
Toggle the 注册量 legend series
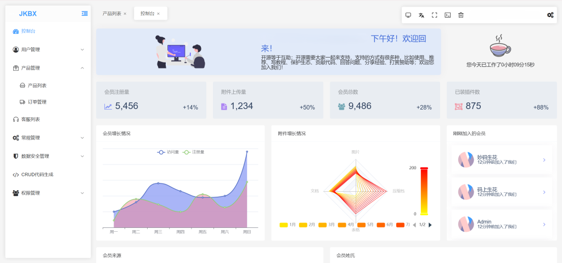coord(194,152)
